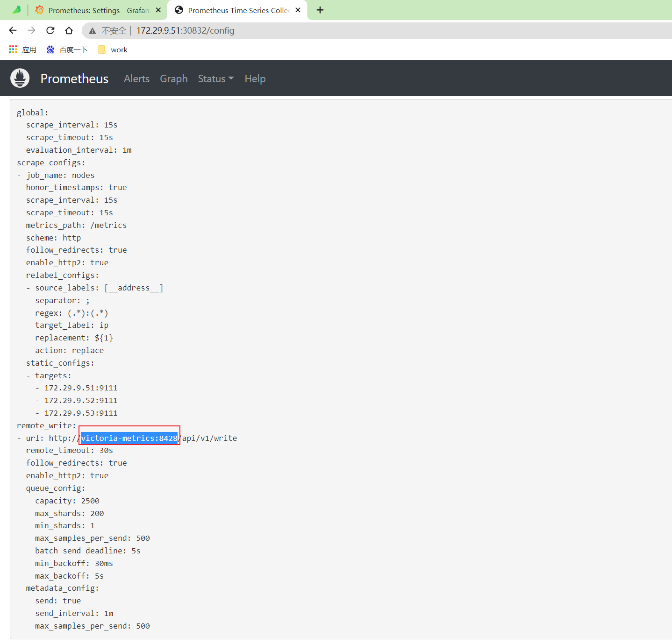Screen dimensions: 672x644
Task: Click the address bar URL
Action: [186, 30]
